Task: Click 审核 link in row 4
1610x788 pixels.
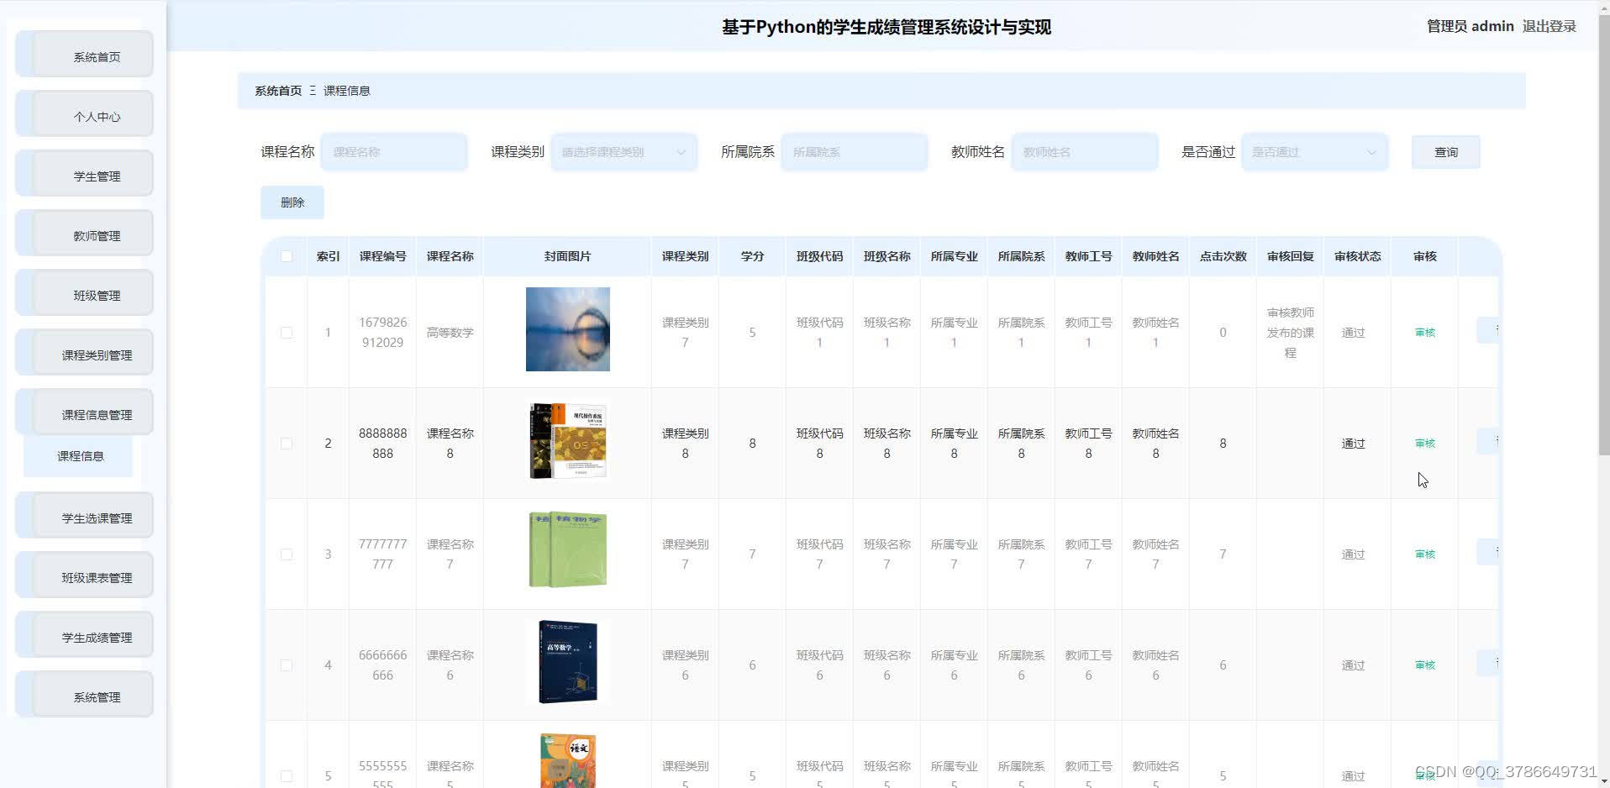Action: pos(1425,665)
